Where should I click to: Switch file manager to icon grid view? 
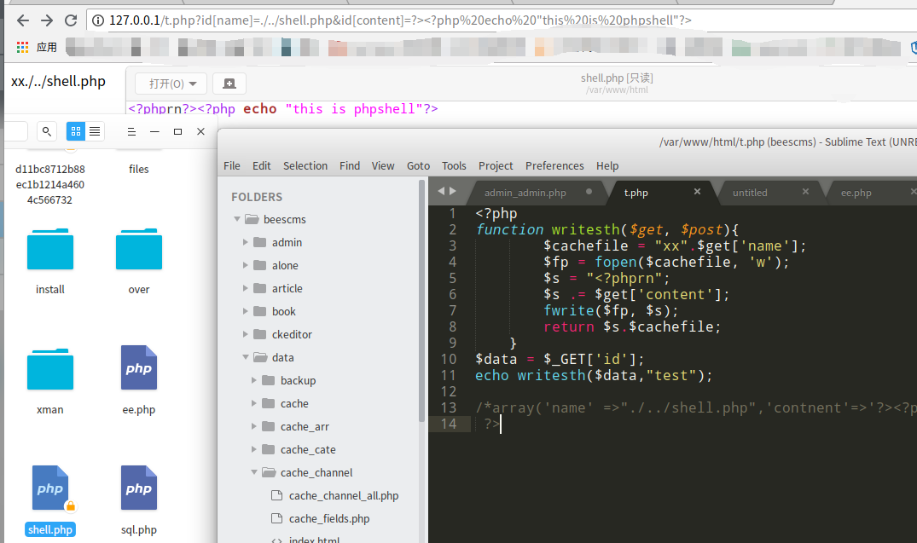[75, 131]
